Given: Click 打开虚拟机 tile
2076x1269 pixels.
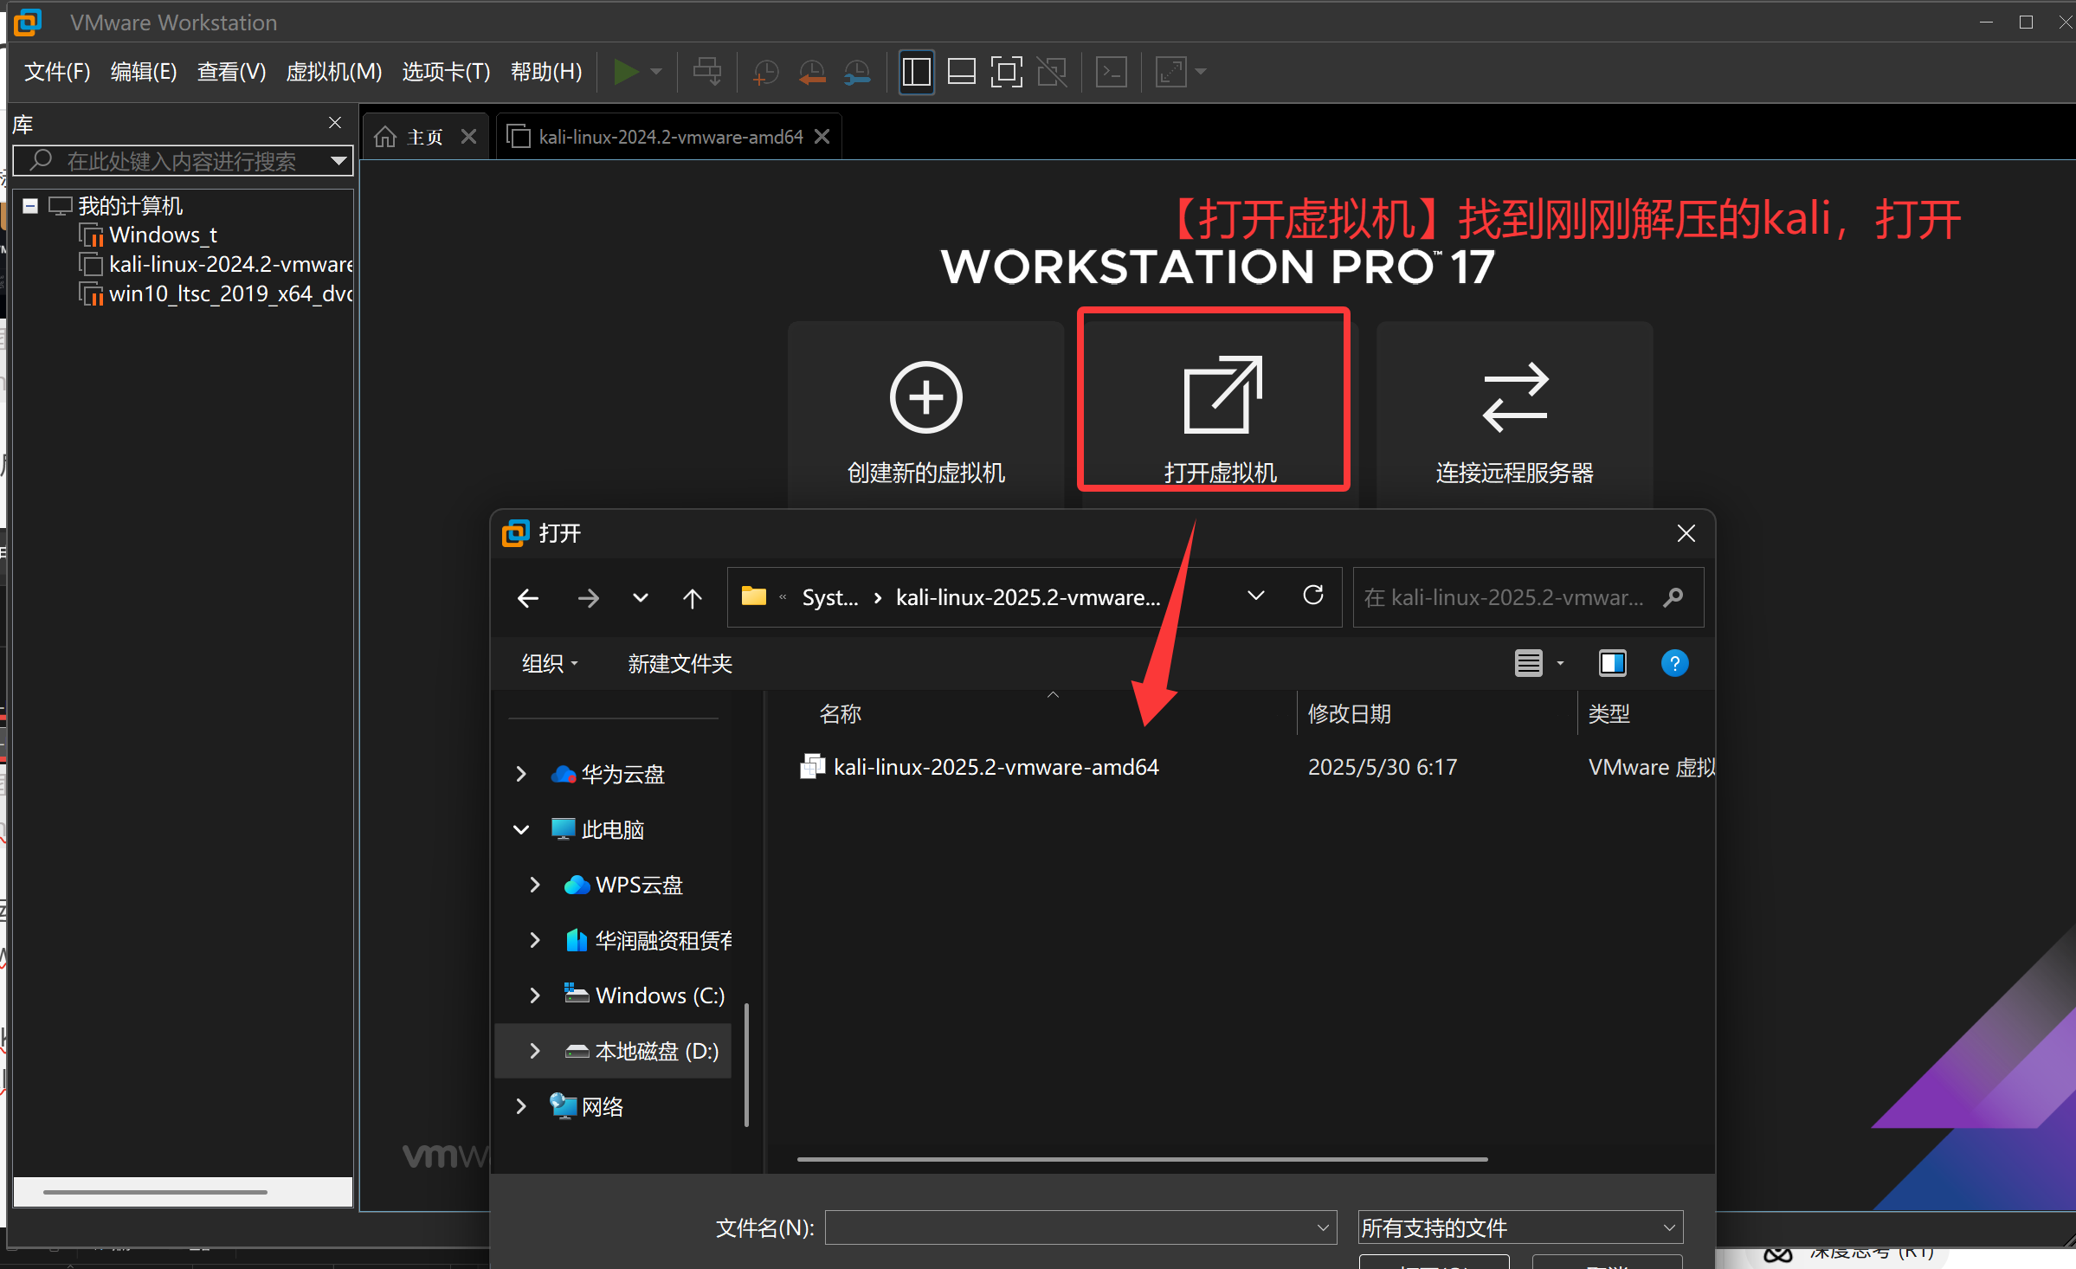Looking at the screenshot, I should tap(1220, 414).
